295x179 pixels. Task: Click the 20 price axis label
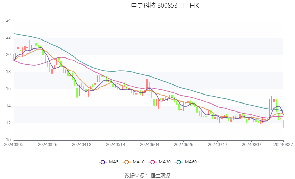tap(8, 55)
